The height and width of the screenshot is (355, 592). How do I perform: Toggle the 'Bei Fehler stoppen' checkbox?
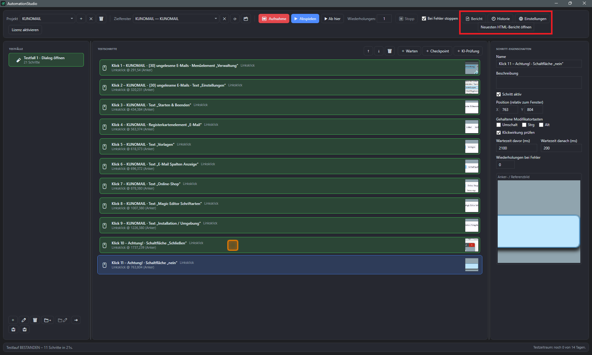point(424,18)
